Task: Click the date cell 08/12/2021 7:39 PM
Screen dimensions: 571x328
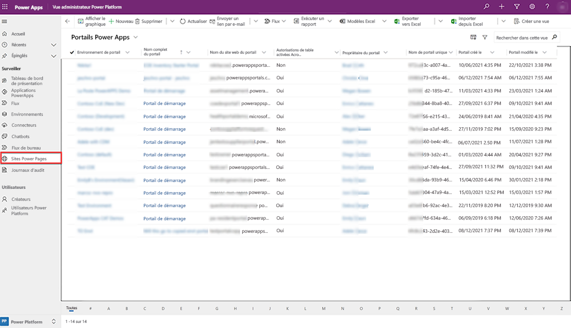Action: pyautogui.click(x=530, y=230)
